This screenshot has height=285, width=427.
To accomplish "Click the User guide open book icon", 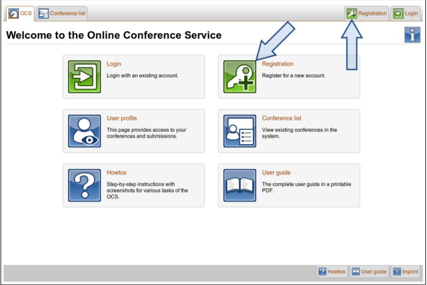I will (x=240, y=185).
